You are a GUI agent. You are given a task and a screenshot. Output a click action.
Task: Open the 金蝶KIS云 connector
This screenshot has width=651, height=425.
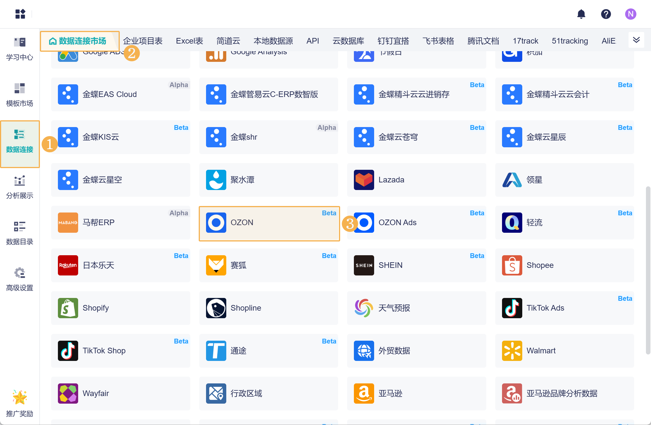[121, 137]
